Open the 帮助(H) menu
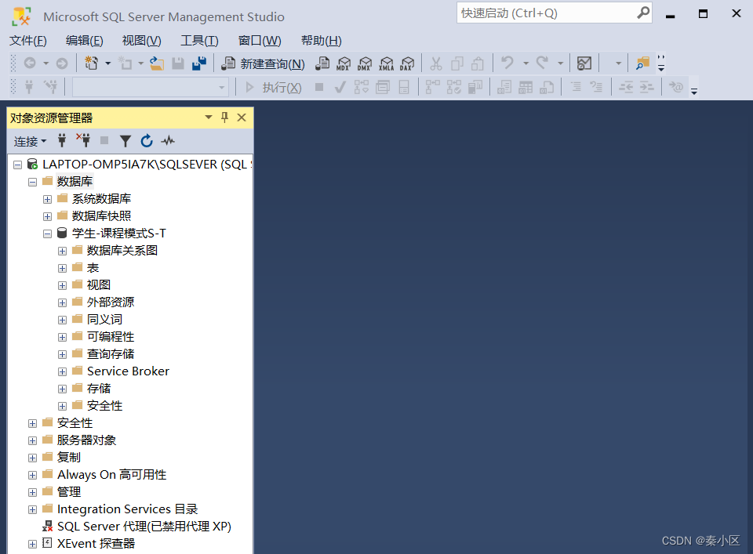The height and width of the screenshot is (554, 753). click(x=322, y=41)
